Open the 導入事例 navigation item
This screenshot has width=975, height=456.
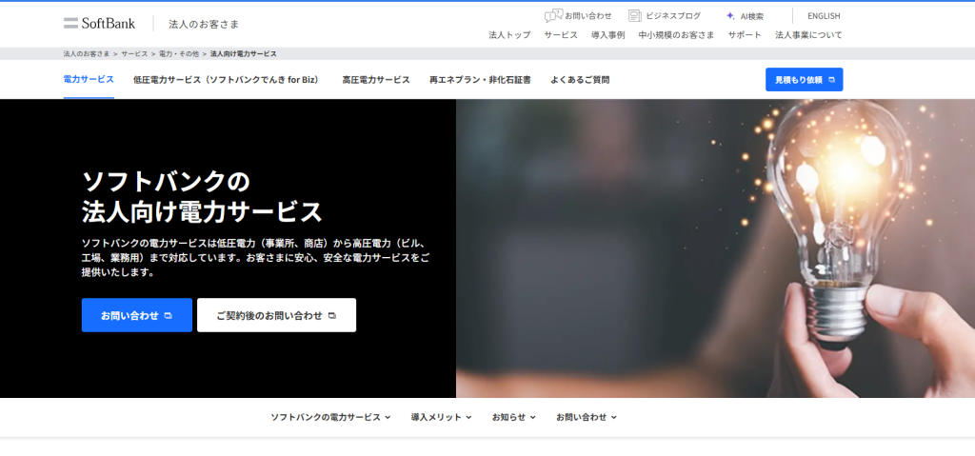[x=608, y=35]
